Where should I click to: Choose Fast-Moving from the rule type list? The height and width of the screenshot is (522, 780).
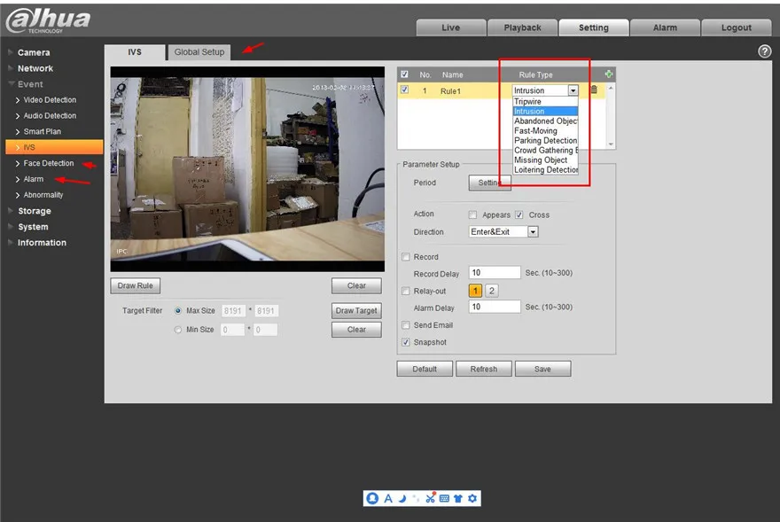(545, 131)
